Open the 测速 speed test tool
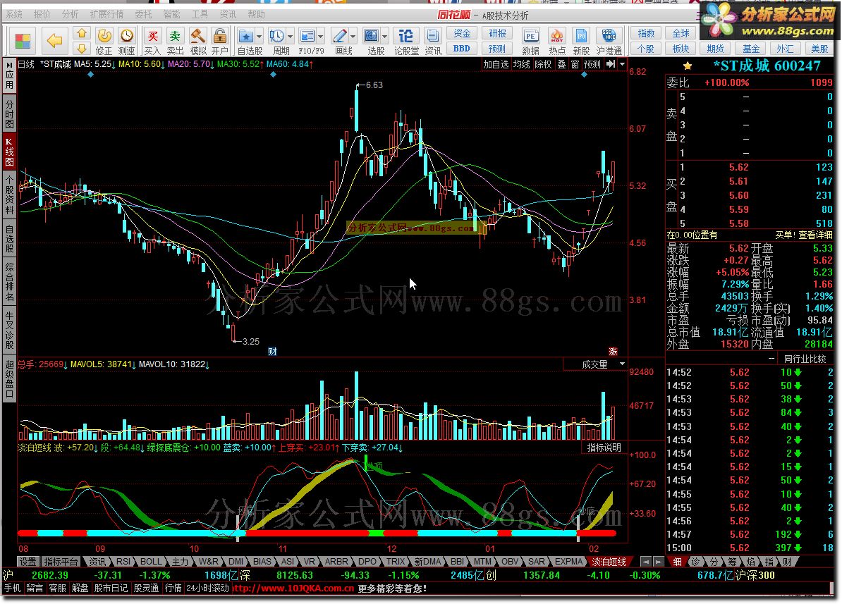 (x=127, y=42)
